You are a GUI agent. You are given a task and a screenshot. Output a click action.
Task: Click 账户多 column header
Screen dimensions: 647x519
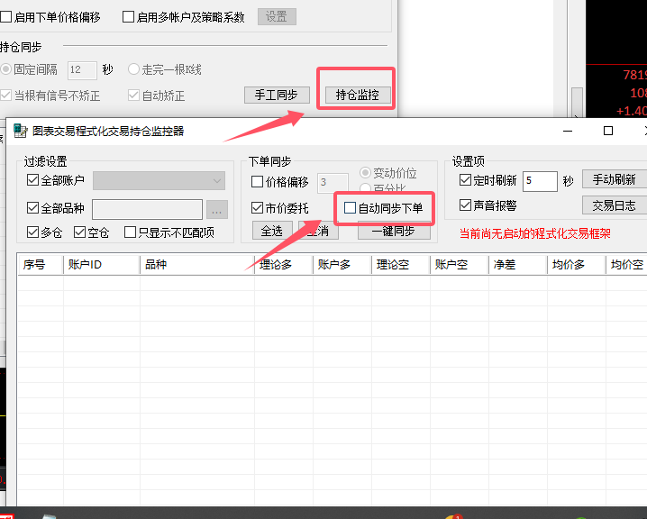342,264
